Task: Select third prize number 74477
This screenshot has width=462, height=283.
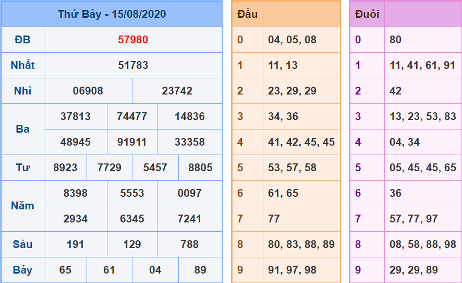Action: (132, 116)
